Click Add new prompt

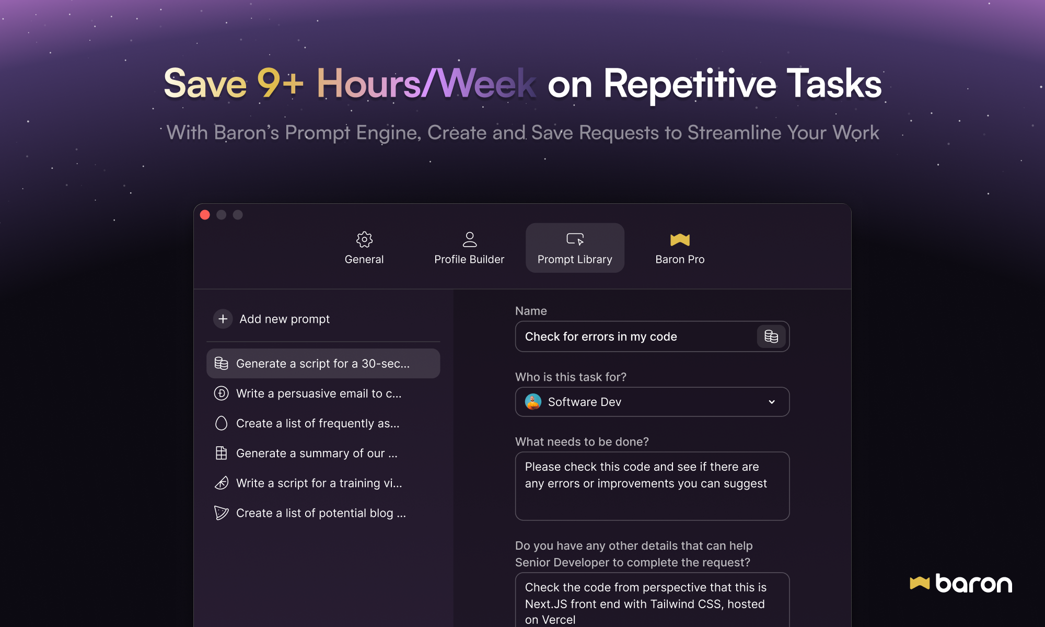pos(284,319)
